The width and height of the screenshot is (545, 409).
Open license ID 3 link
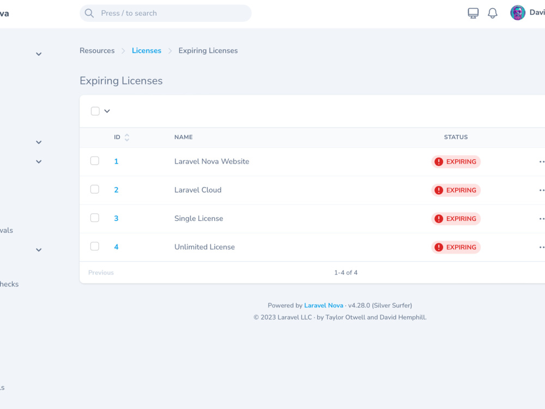coord(116,219)
